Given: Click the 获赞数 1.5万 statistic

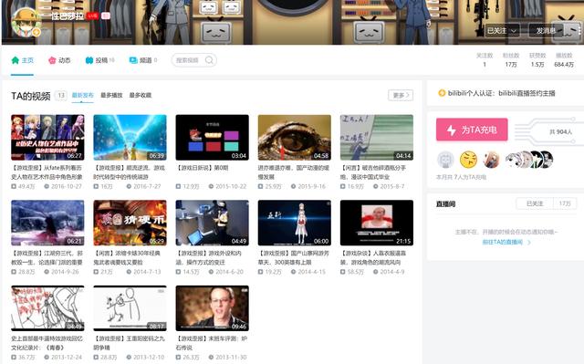Looking at the screenshot, I should 537,60.
